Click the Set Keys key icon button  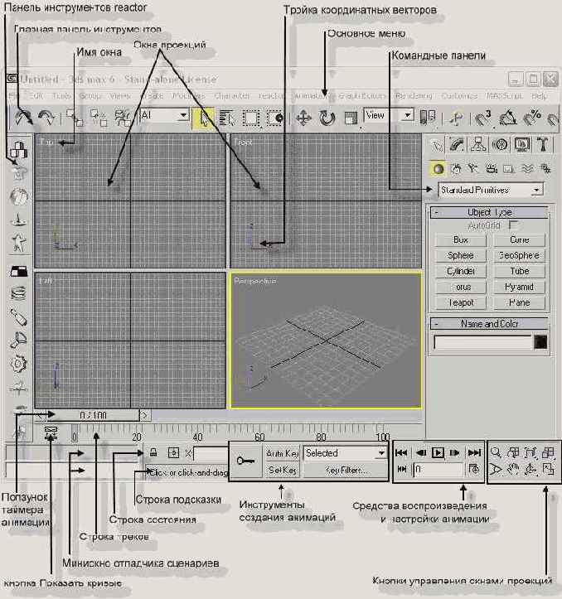point(245,461)
